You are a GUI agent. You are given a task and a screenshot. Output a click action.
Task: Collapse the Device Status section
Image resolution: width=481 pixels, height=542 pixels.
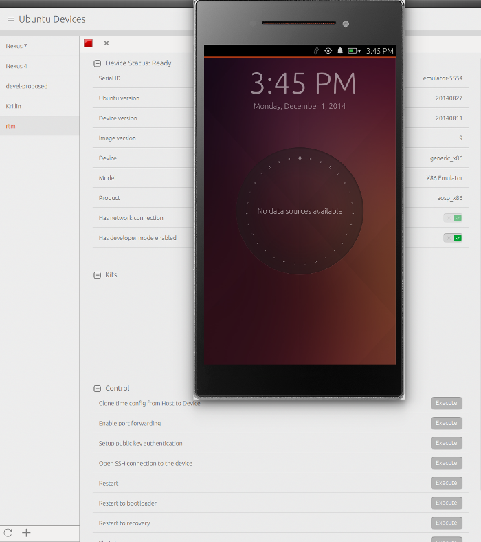click(98, 63)
